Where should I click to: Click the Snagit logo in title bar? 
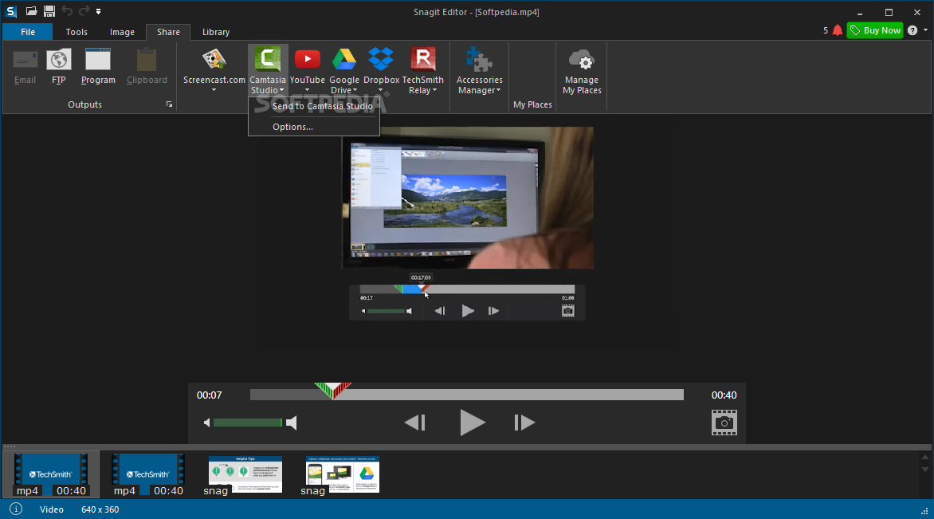[x=11, y=11]
